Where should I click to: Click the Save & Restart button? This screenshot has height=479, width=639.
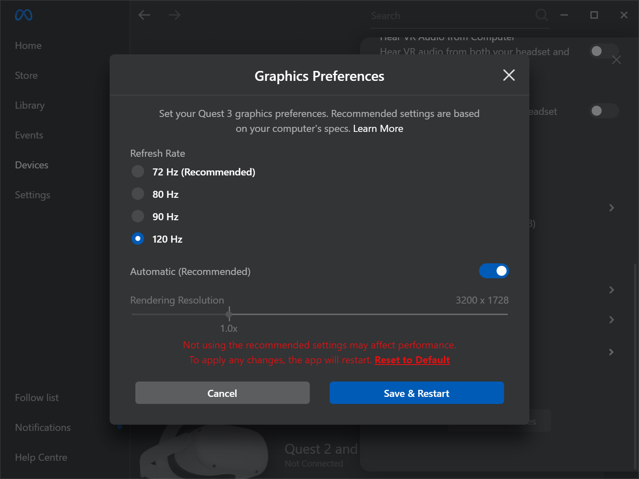point(416,393)
